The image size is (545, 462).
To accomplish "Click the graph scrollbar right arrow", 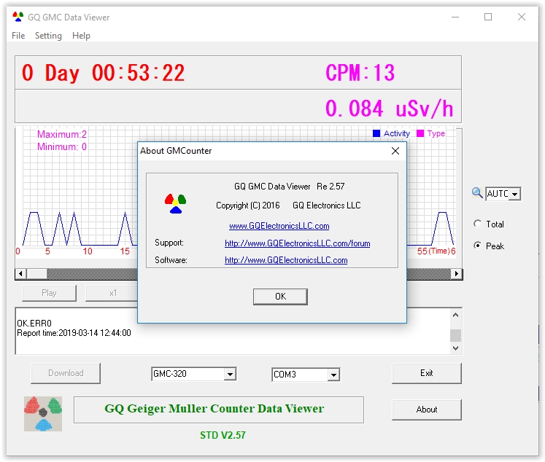I will coord(457,273).
